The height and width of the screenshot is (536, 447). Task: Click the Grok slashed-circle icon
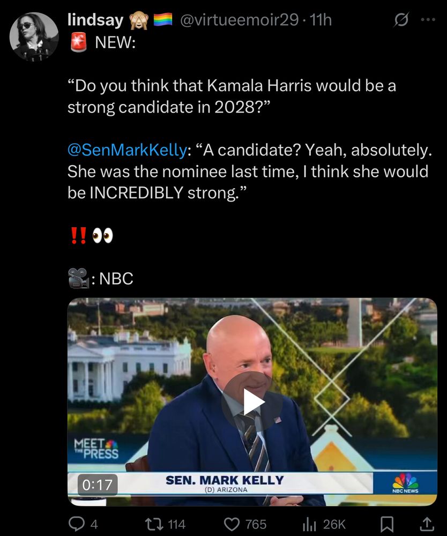[x=401, y=20]
